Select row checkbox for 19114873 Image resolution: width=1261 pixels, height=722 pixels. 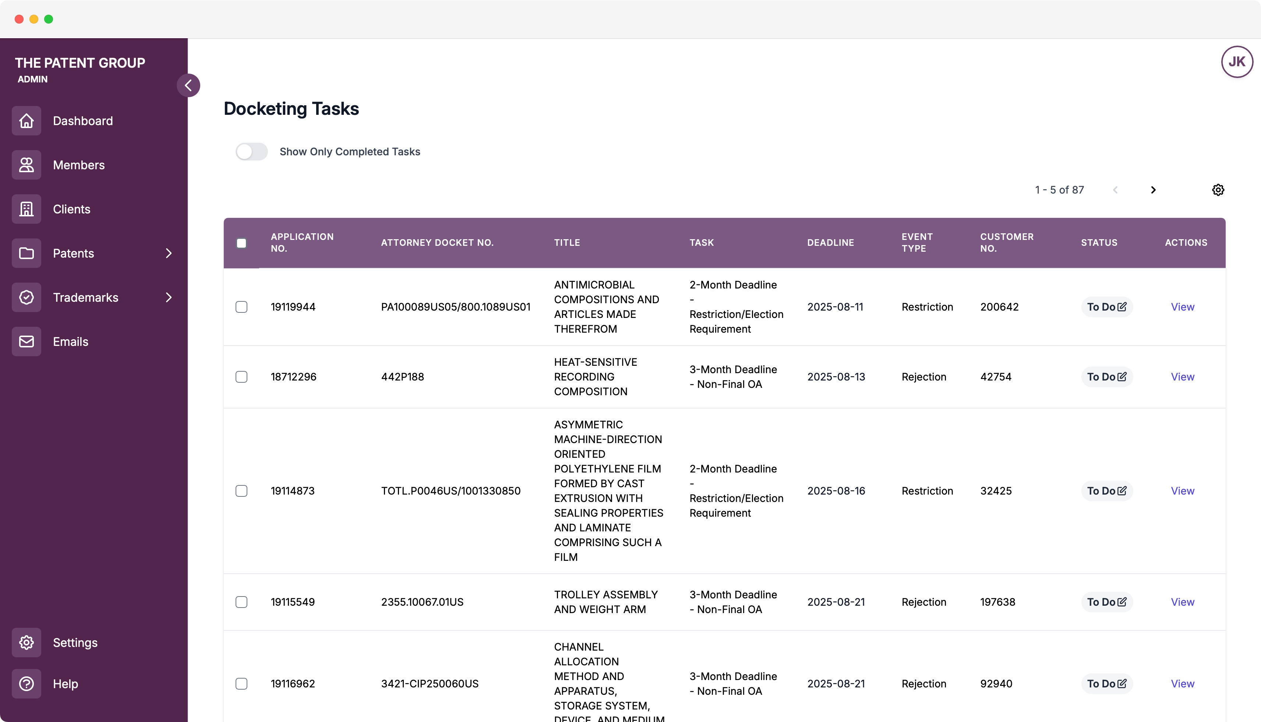[241, 491]
